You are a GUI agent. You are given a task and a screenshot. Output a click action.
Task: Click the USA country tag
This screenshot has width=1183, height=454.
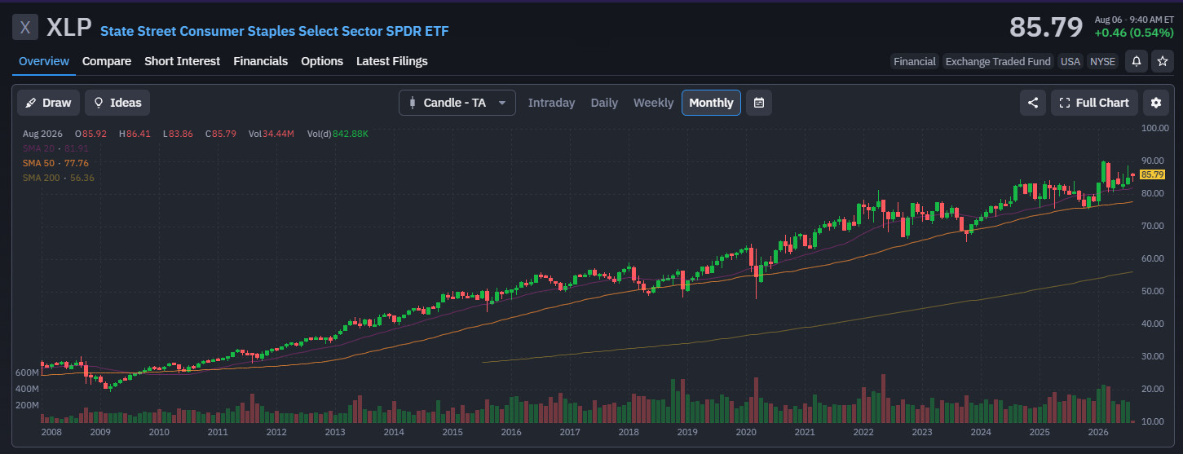(1070, 61)
